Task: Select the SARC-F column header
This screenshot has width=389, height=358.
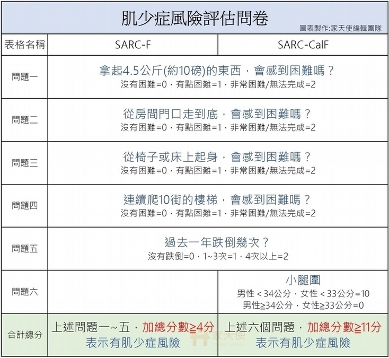Action: tap(133, 45)
